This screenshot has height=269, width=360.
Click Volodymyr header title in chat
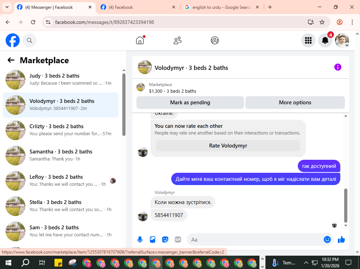[191, 68]
